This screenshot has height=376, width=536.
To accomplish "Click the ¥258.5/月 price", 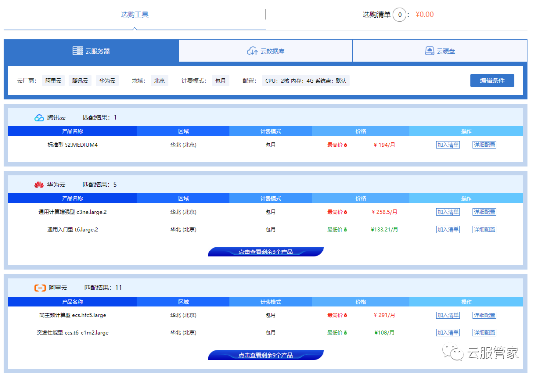I will tap(384, 212).
